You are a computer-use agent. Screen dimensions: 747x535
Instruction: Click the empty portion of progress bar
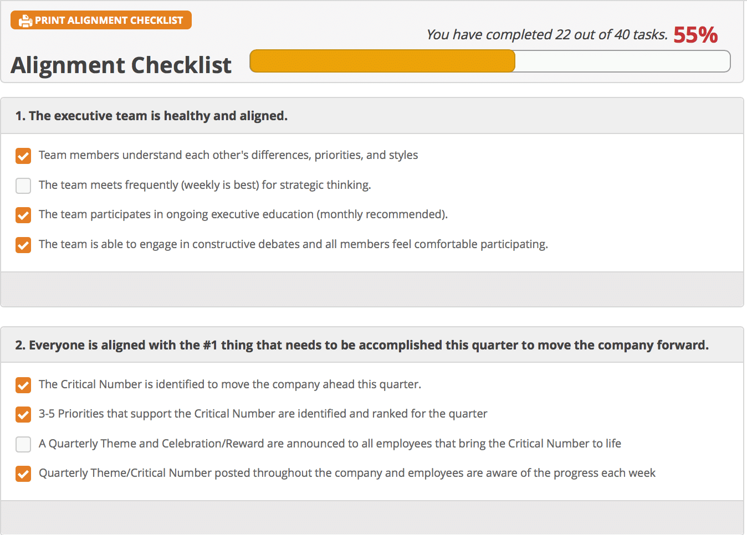(622, 61)
